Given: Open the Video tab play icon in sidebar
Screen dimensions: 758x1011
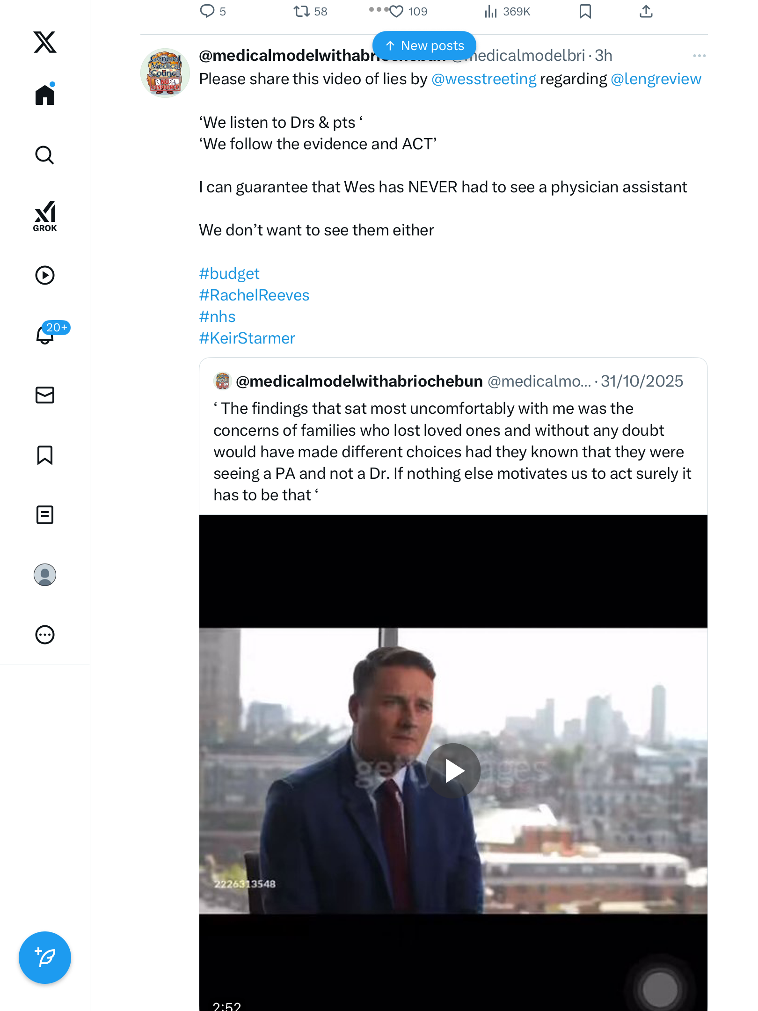Looking at the screenshot, I should pyautogui.click(x=45, y=275).
